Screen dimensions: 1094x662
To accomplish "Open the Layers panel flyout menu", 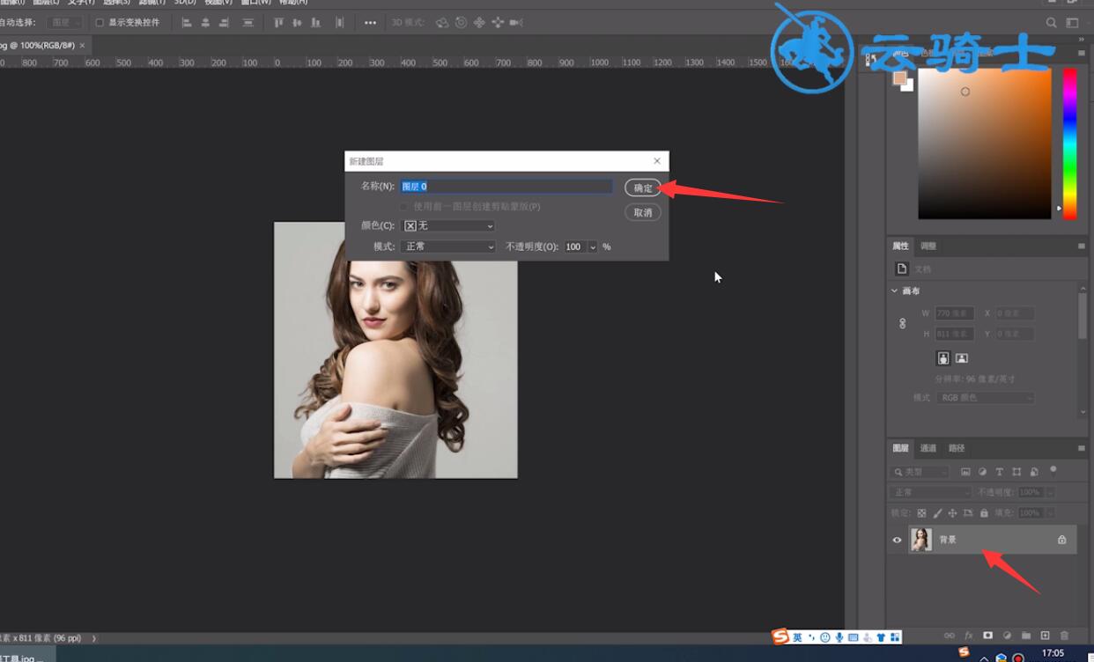I will 1082,448.
